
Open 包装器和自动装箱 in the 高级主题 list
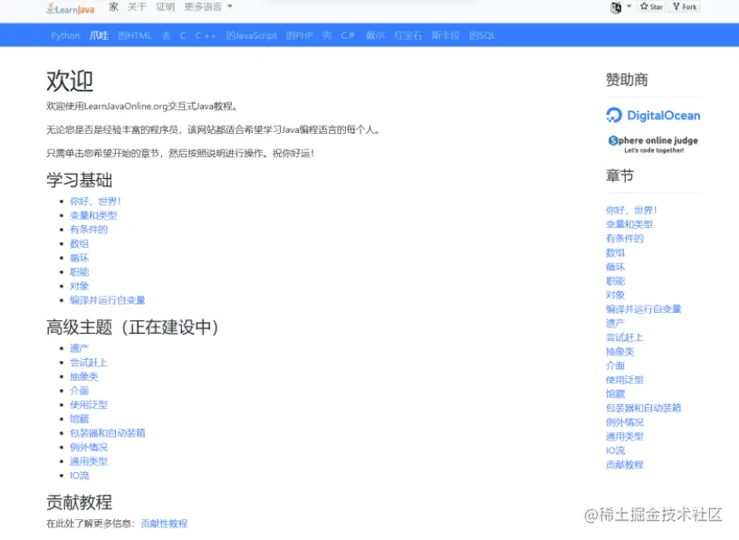click(x=108, y=432)
